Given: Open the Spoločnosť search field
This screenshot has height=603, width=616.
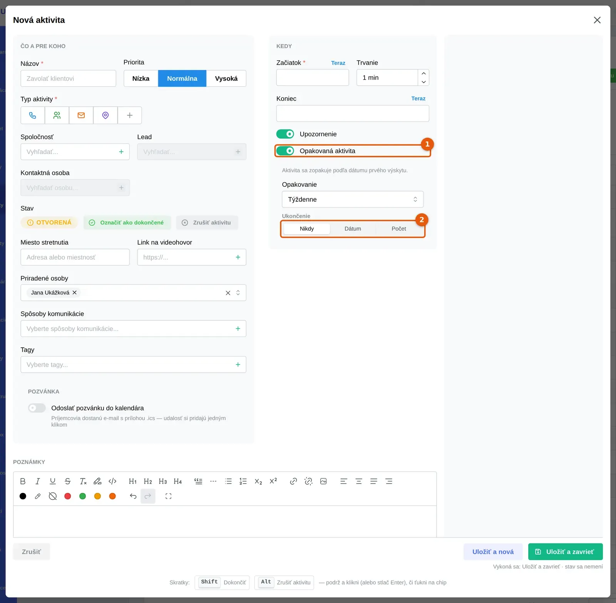Looking at the screenshot, I should pos(75,152).
